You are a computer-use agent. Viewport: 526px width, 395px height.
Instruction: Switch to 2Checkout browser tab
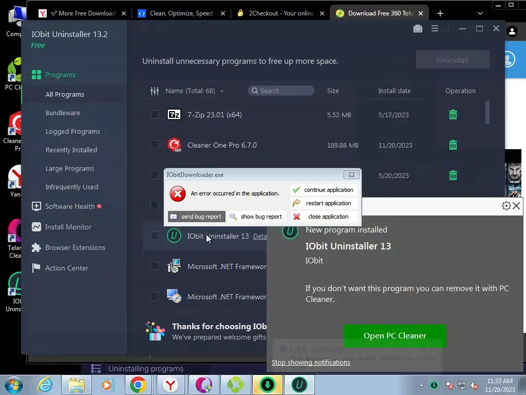[x=281, y=13]
